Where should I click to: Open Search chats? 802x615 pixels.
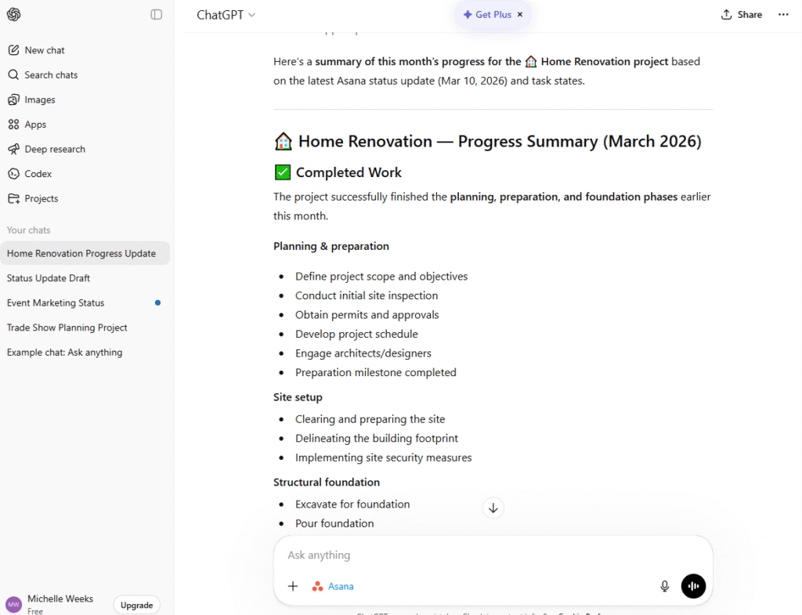(x=51, y=75)
